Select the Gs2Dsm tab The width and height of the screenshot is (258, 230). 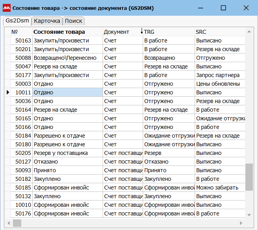[x=17, y=20]
